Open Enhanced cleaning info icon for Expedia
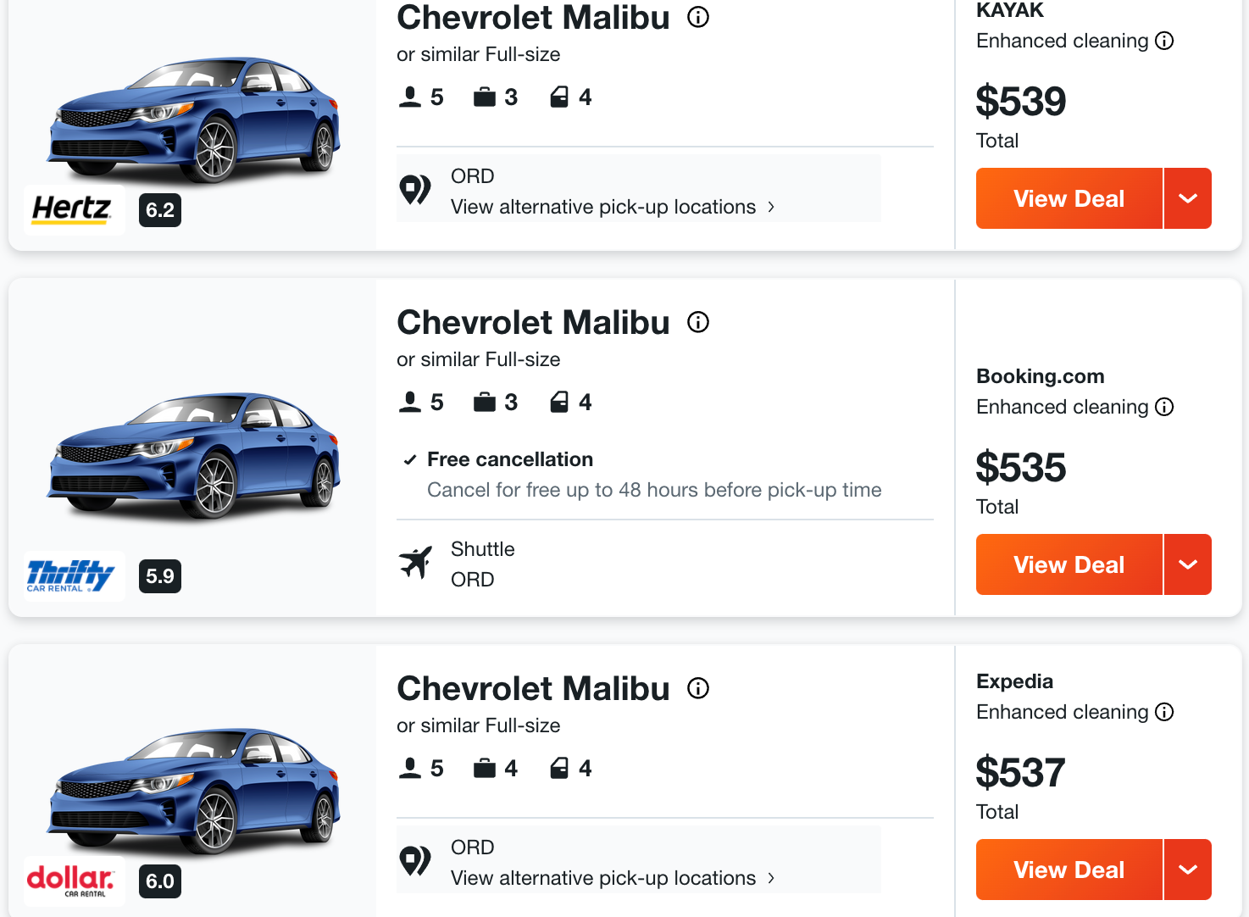Image resolution: width=1249 pixels, height=917 pixels. click(1166, 712)
